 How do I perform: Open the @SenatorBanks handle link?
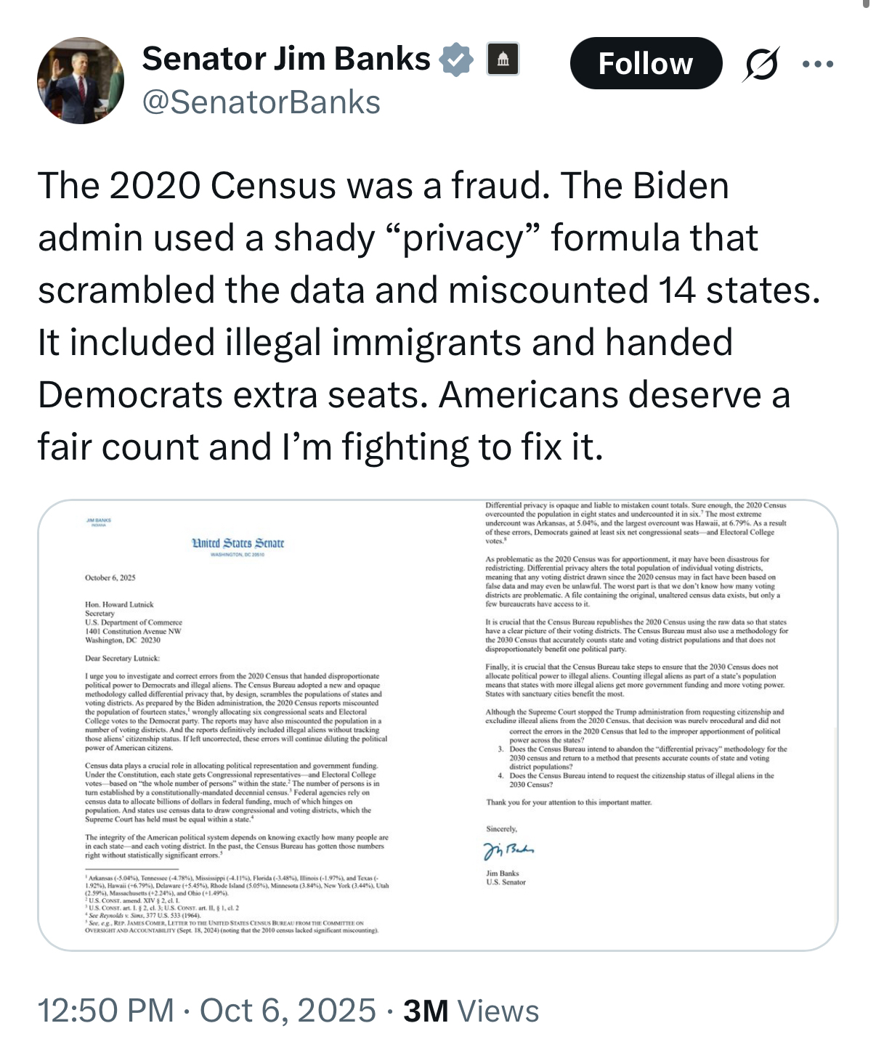261,102
